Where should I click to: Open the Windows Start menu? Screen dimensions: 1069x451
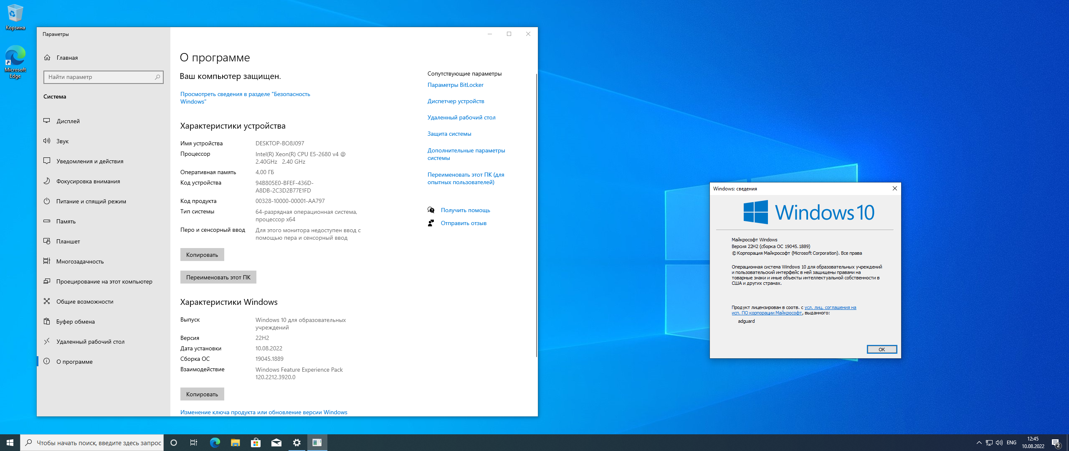[x=10, y=443]
